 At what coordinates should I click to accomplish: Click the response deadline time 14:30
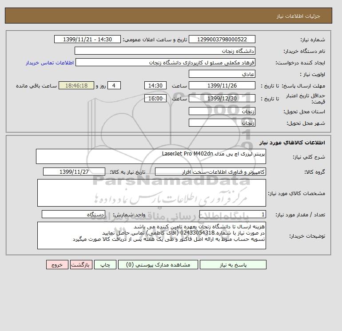click(x=155, y=86)
